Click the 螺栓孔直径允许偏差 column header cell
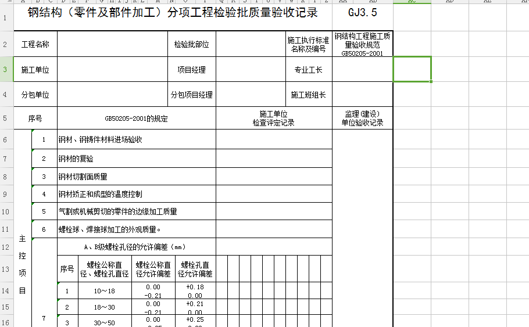Viewport: 529px width, 327px height. 195,269
